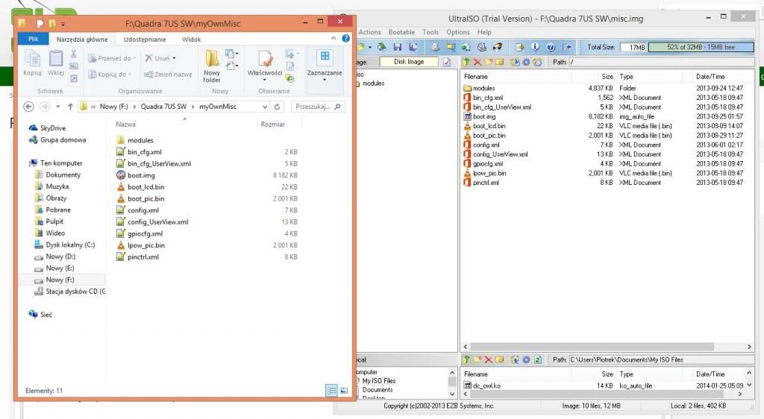764x419 pixels.
Task: Collapse the Explorer ribbon with the chevron
Action: click(x=334, y=39)
